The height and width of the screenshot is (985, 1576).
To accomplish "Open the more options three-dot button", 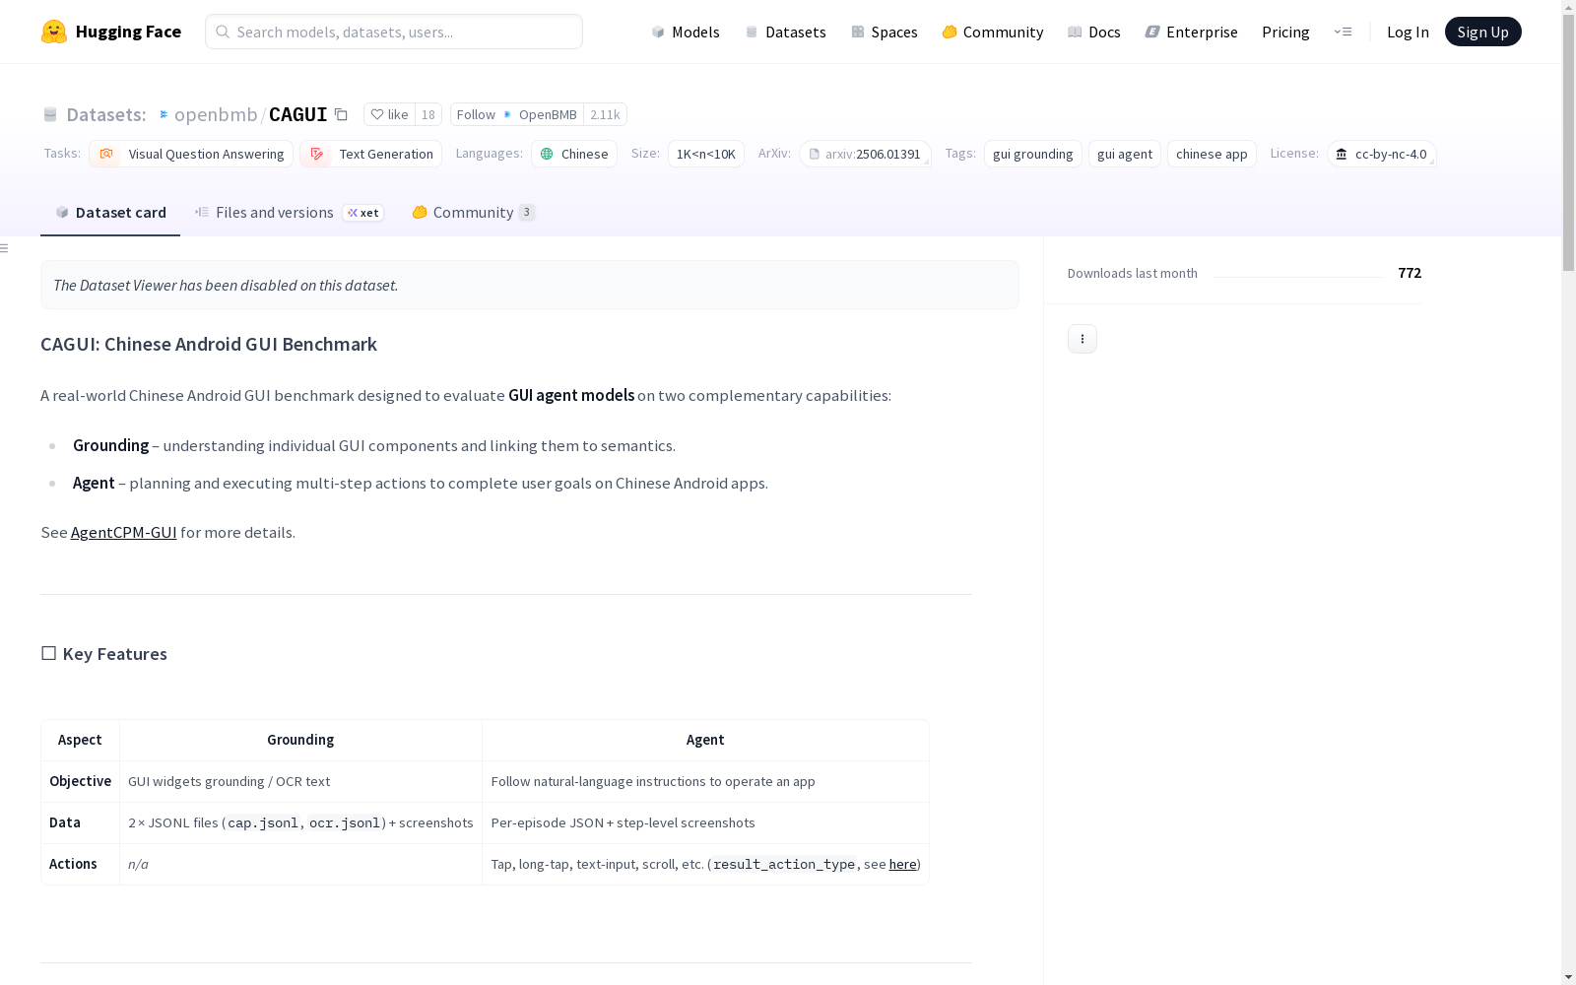I will point(1083,339).
